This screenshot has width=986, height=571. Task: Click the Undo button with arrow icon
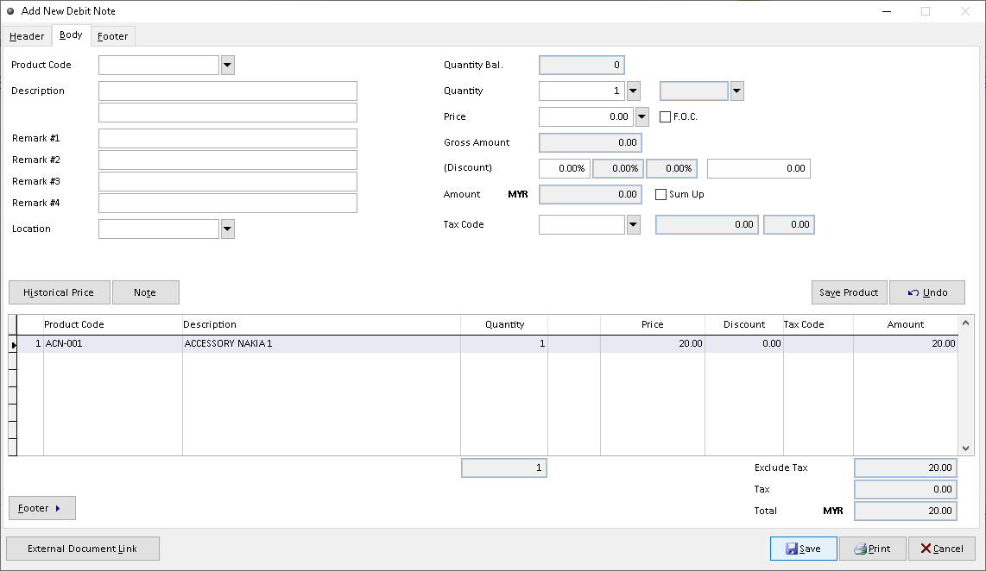click(927, 292)
